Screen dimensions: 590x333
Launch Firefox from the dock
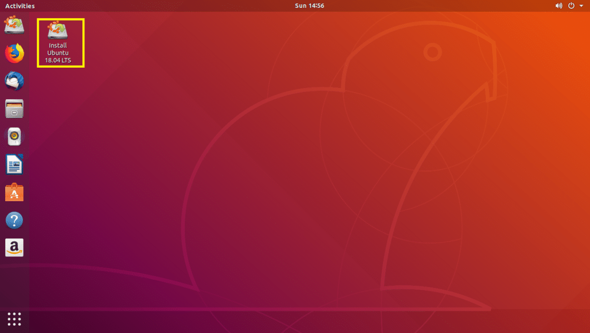[14, 53]
